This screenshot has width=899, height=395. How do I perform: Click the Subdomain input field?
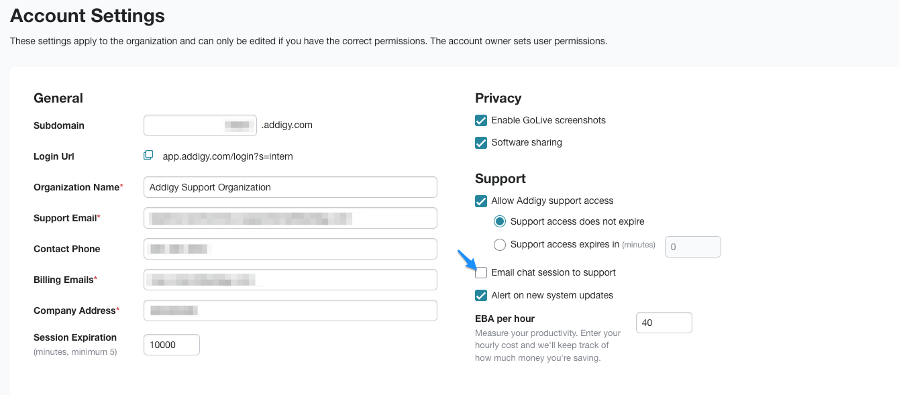pyautogui.click(x=200, y=125)
